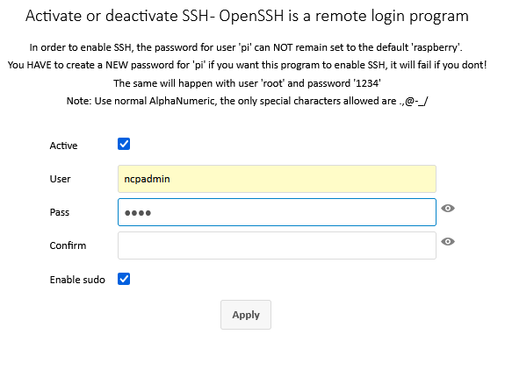Reveal the Pass field password with eye icon
Viewport: 505px width, 377px height.
[448, 209]
